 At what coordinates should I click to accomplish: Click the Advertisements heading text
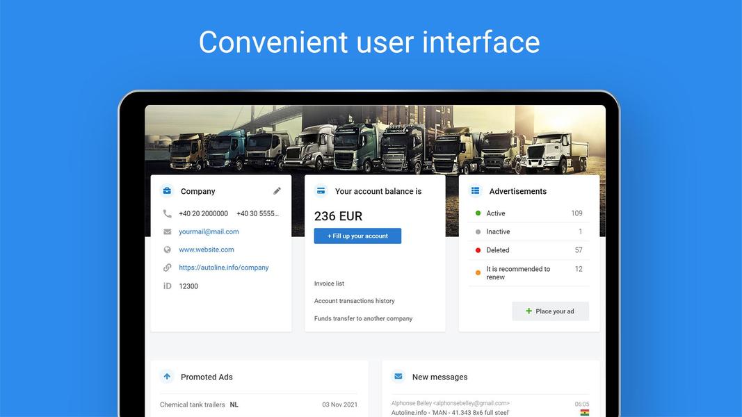pos(517,191)
